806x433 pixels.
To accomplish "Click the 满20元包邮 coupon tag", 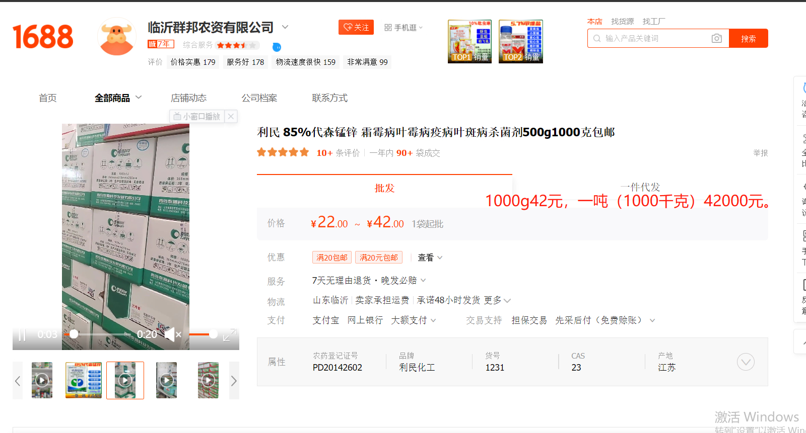I will click(x=379, y=257).
